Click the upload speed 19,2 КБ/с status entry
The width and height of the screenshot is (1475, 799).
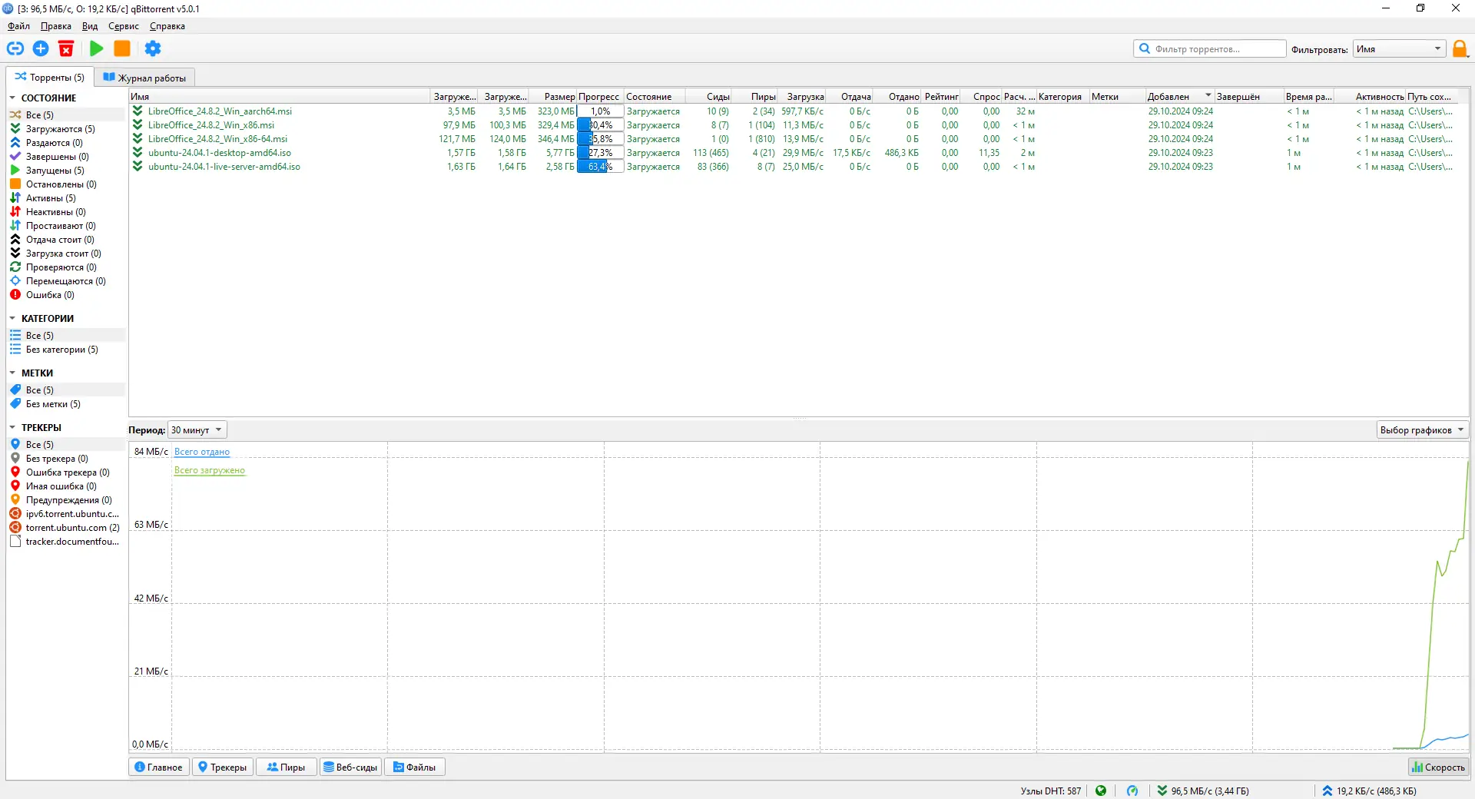coord(1369,791)
